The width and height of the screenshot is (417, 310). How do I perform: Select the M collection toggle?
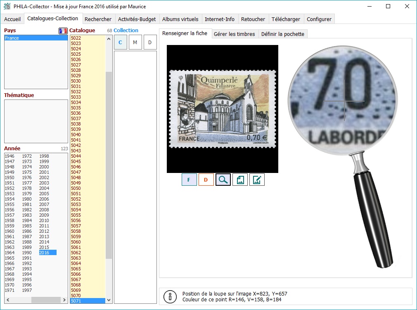click(x=135, y=43)
